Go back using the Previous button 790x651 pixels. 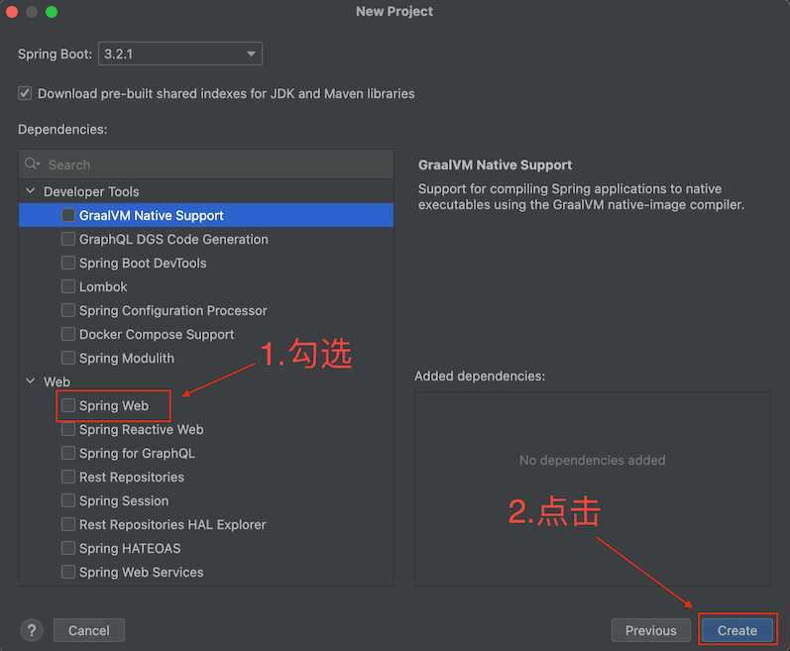click(x=650, y=630)
